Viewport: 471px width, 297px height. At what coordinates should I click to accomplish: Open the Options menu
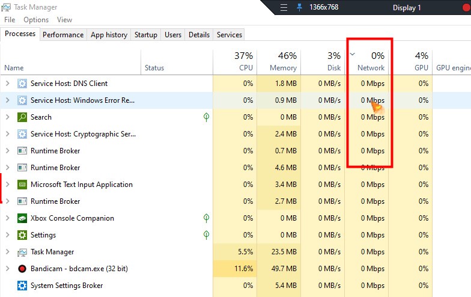coord(36,20)
